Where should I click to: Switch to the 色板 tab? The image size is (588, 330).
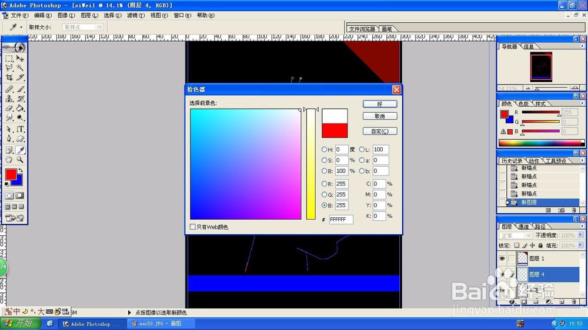523,104
